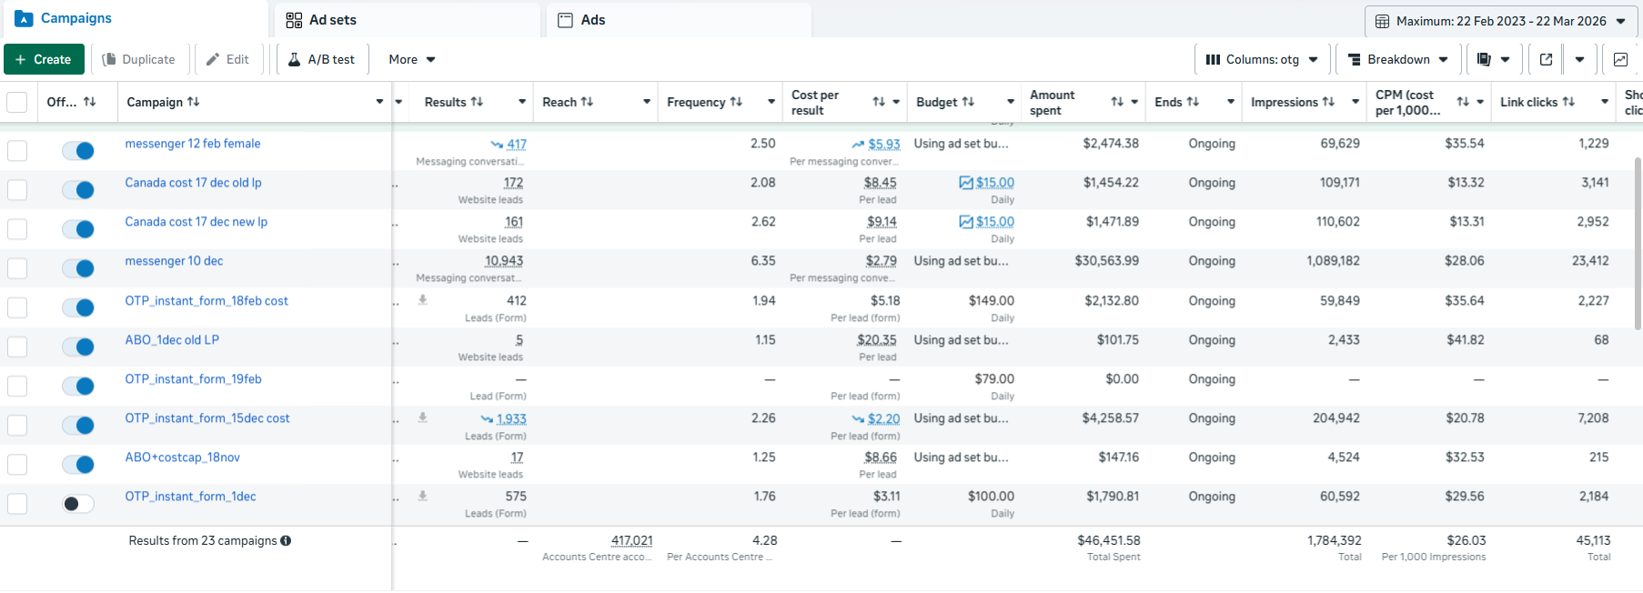
Task: Open messenger 10 dec campaign link
Action: pos(174,261)
